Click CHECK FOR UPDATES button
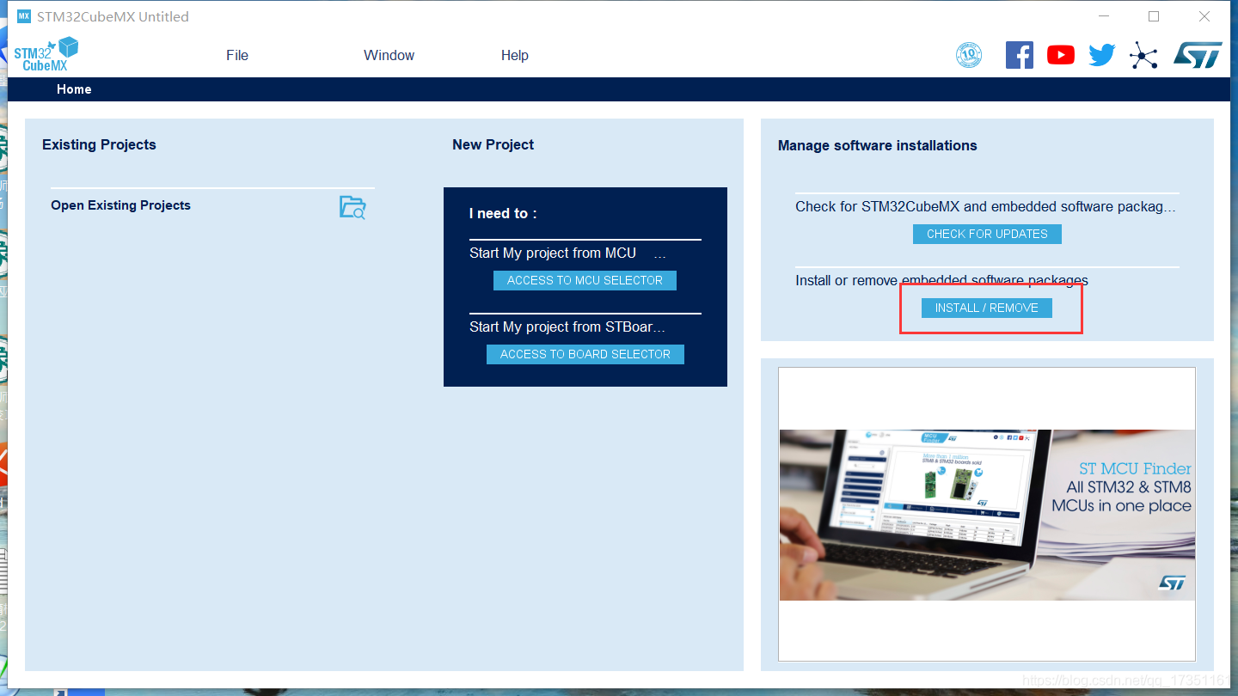 click(987, 234)
